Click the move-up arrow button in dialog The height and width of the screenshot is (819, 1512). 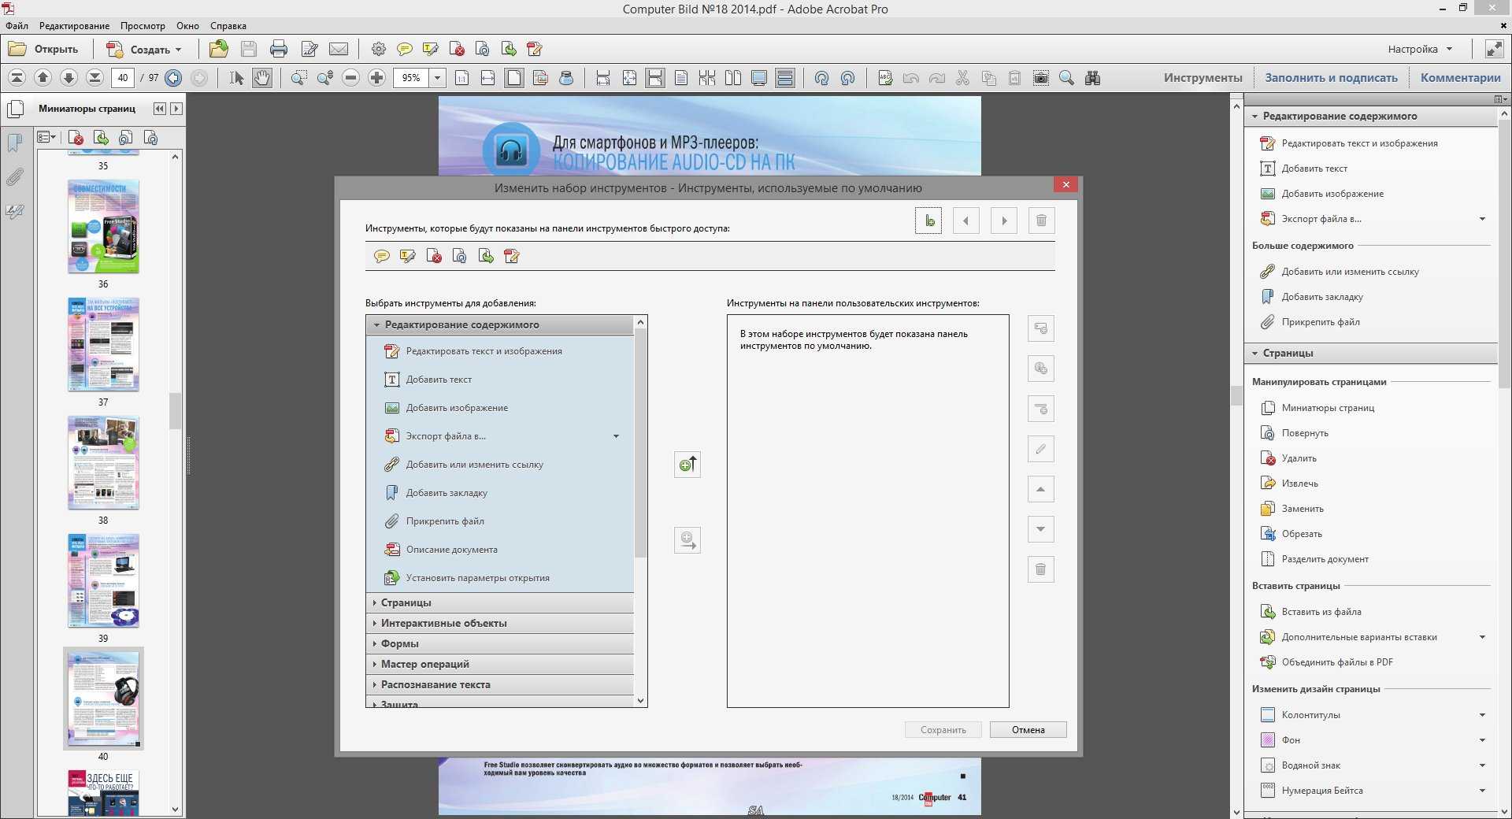click(1040, 489)
